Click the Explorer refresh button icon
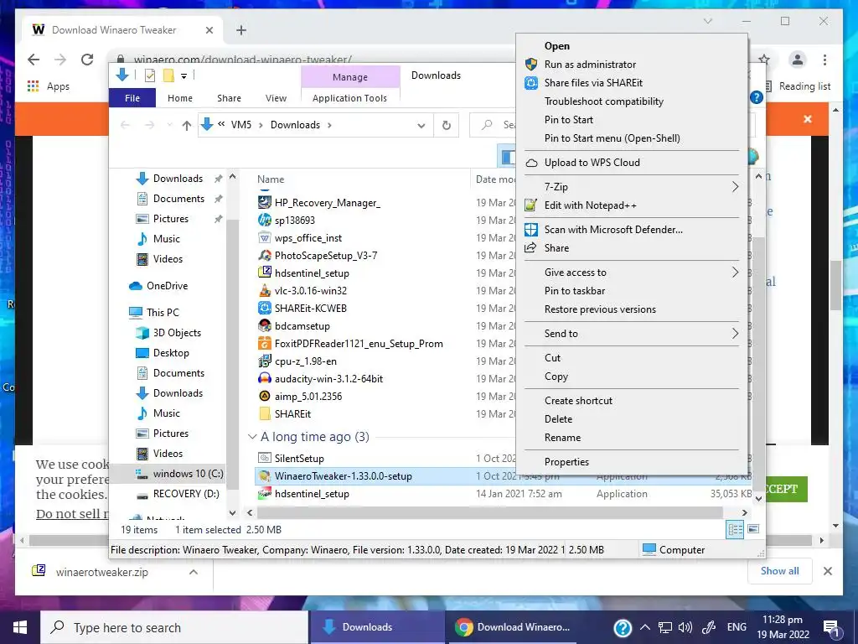Image resolution: width=858 pixels, height=644 pixels. click(x=447, y=126)
